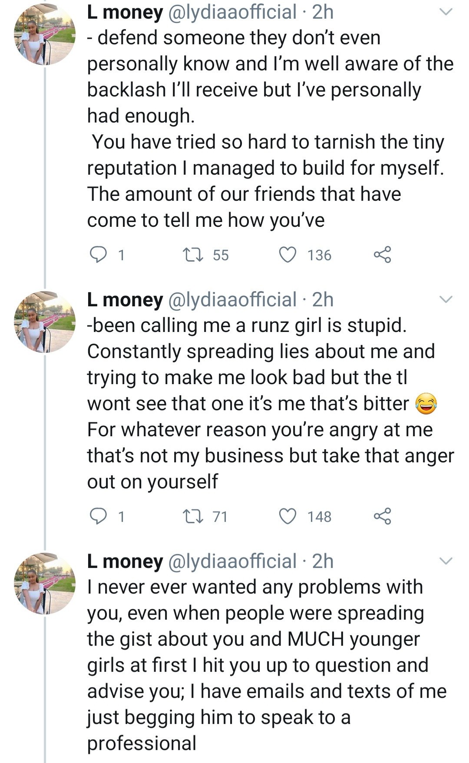The image size is (469, 763).
Task: Share the 'defend someone' tweet
Action: coord(382,255)
